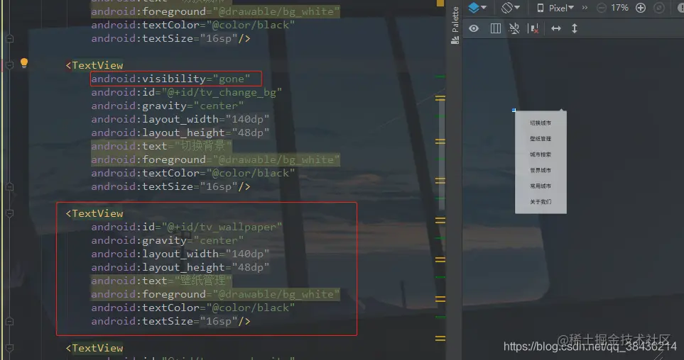The image size is (684, 360).
Task: Click the zoom in plus icon
Action: point(641,8)
